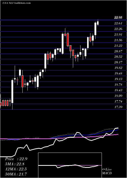Viewport: 127px width, 178px height.
Task: Select the 20.17 price axis label
Action: [118, 62]
